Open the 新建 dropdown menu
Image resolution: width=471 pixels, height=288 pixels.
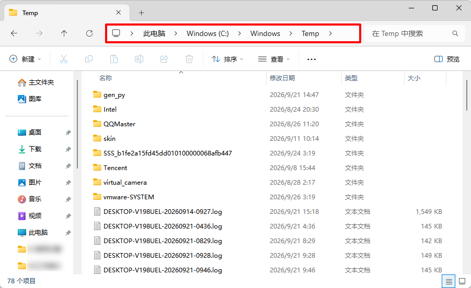(25, 59)
